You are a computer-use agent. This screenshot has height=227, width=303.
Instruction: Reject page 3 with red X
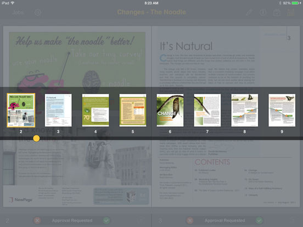pyautogui.click(x=190, y=220)
